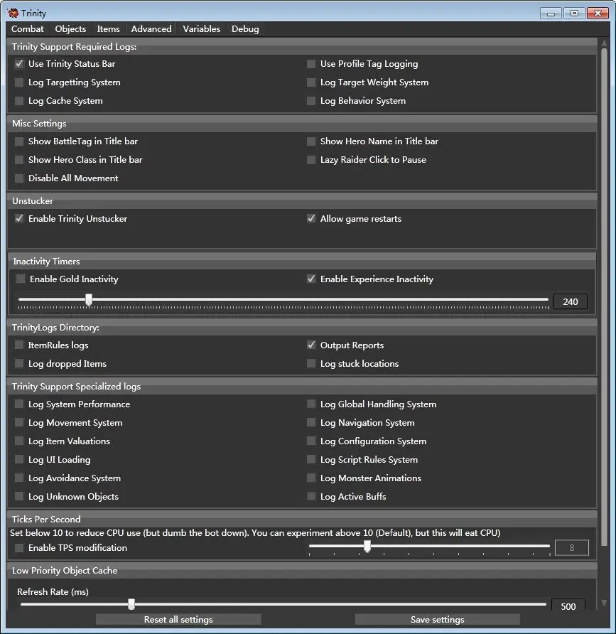Screen dimensions: 616x634
Task: Enable Log dropped Items checkbox
Action: click(19, 363)
